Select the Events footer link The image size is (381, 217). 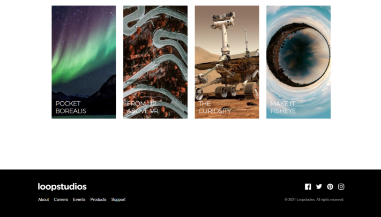pyautogui.click(x=79, y=199)
